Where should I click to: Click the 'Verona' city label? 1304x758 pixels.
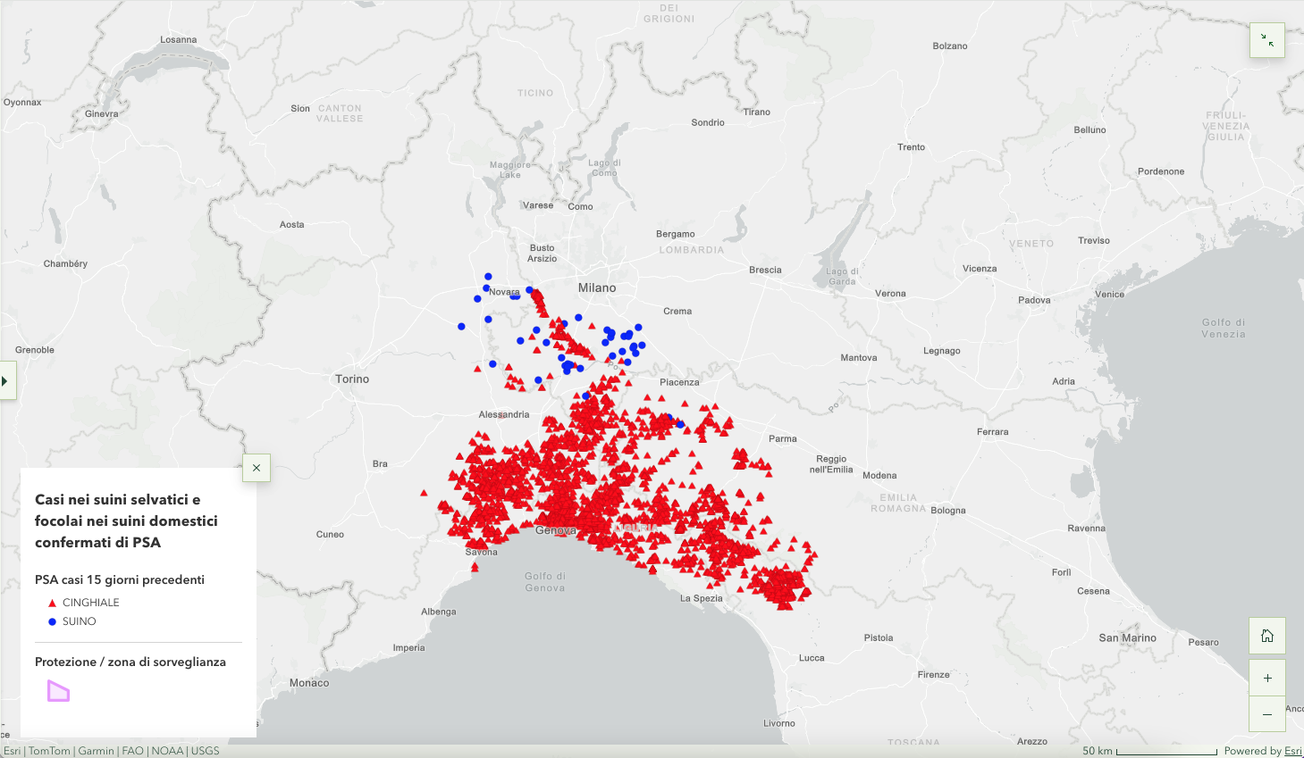coord(890,293)
